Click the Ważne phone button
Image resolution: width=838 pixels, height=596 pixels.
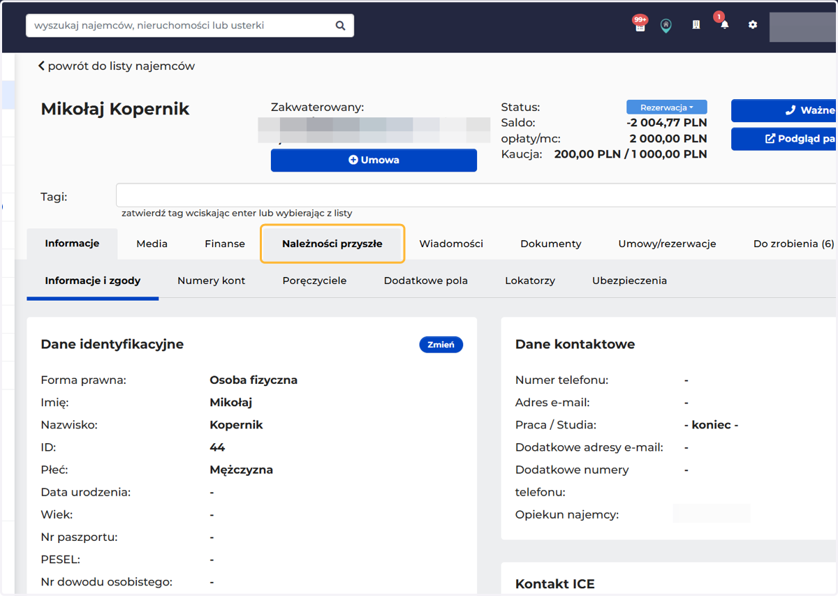pos(784,110)
